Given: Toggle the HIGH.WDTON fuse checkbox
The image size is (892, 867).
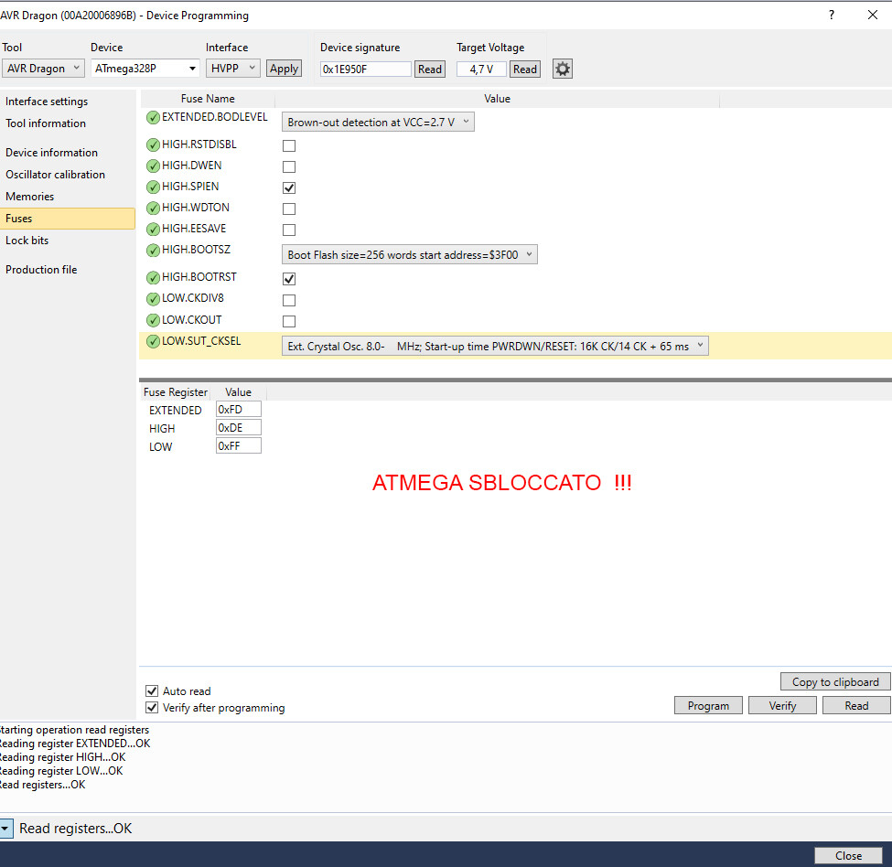Looking at the screenshot, I should point(289,209).
